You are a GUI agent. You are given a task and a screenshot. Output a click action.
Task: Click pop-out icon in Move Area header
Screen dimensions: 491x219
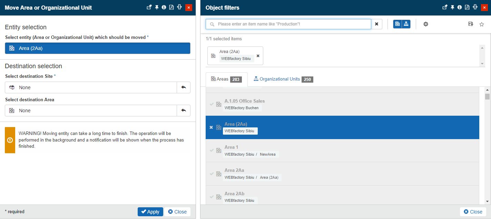click(x=149, y=7)
